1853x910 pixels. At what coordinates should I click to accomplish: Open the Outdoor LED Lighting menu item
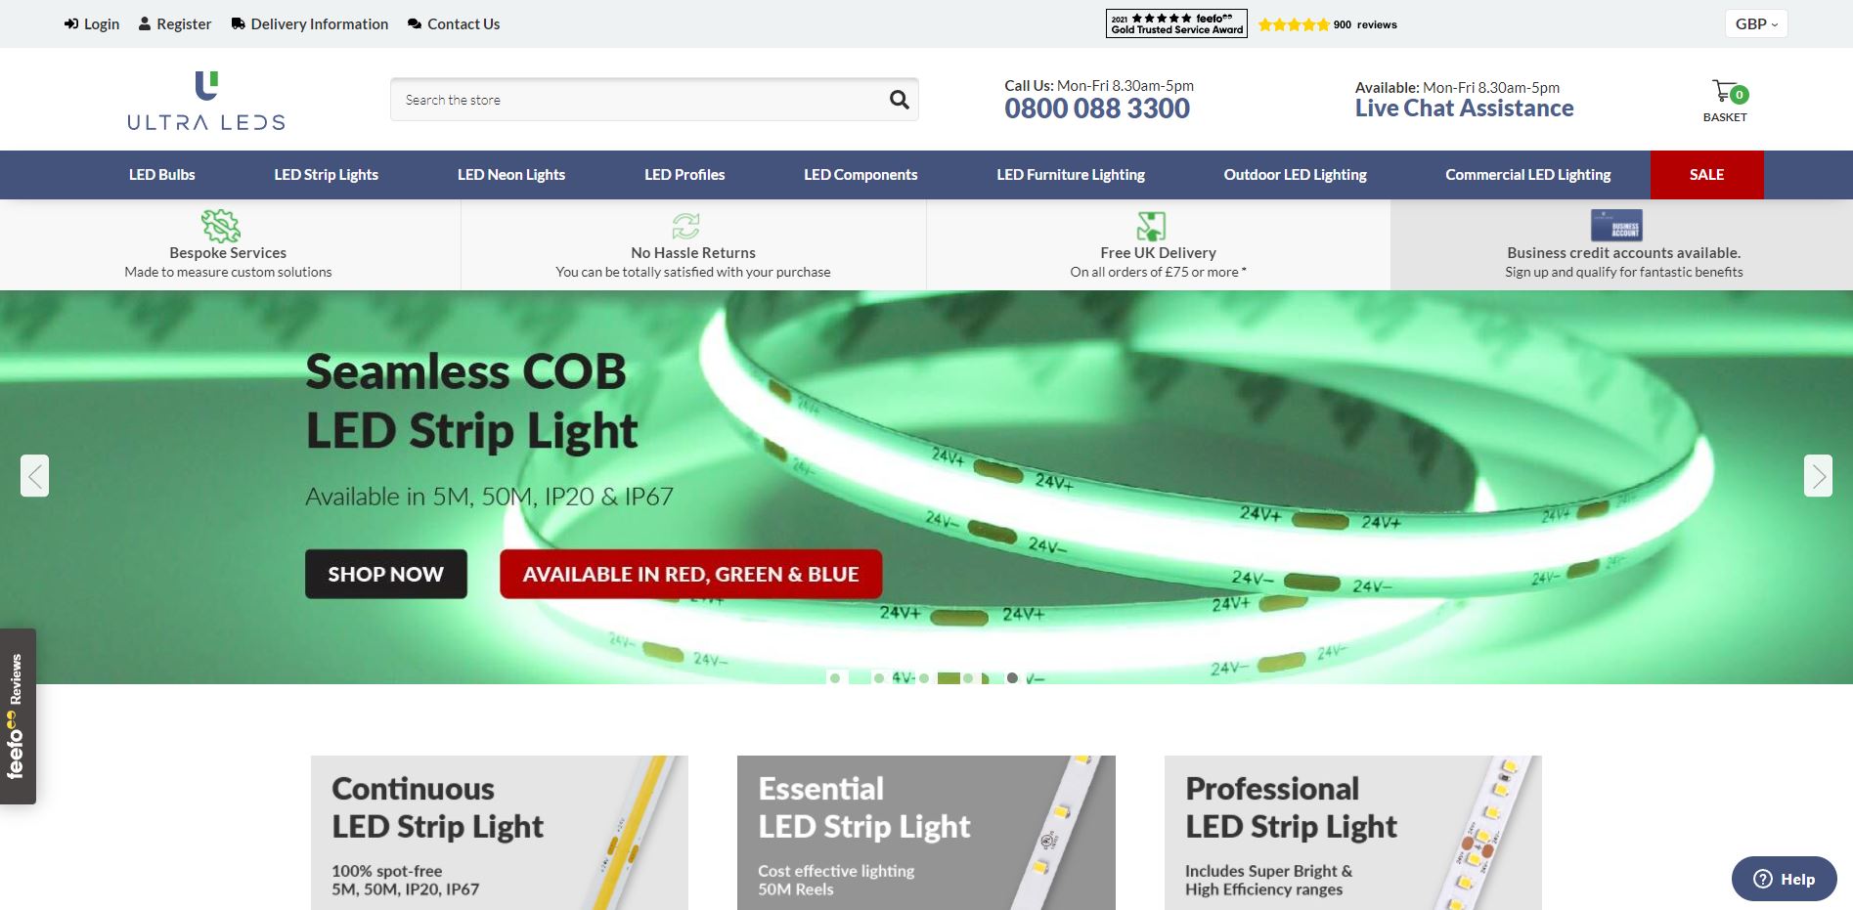pyautogui.click(x=1295, y=174)
